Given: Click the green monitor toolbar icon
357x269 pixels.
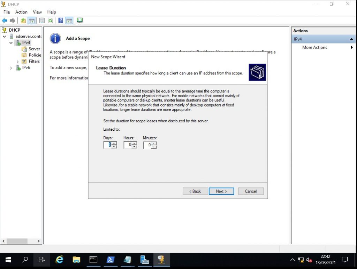Looking at the screenshot, I should [79, 21].
